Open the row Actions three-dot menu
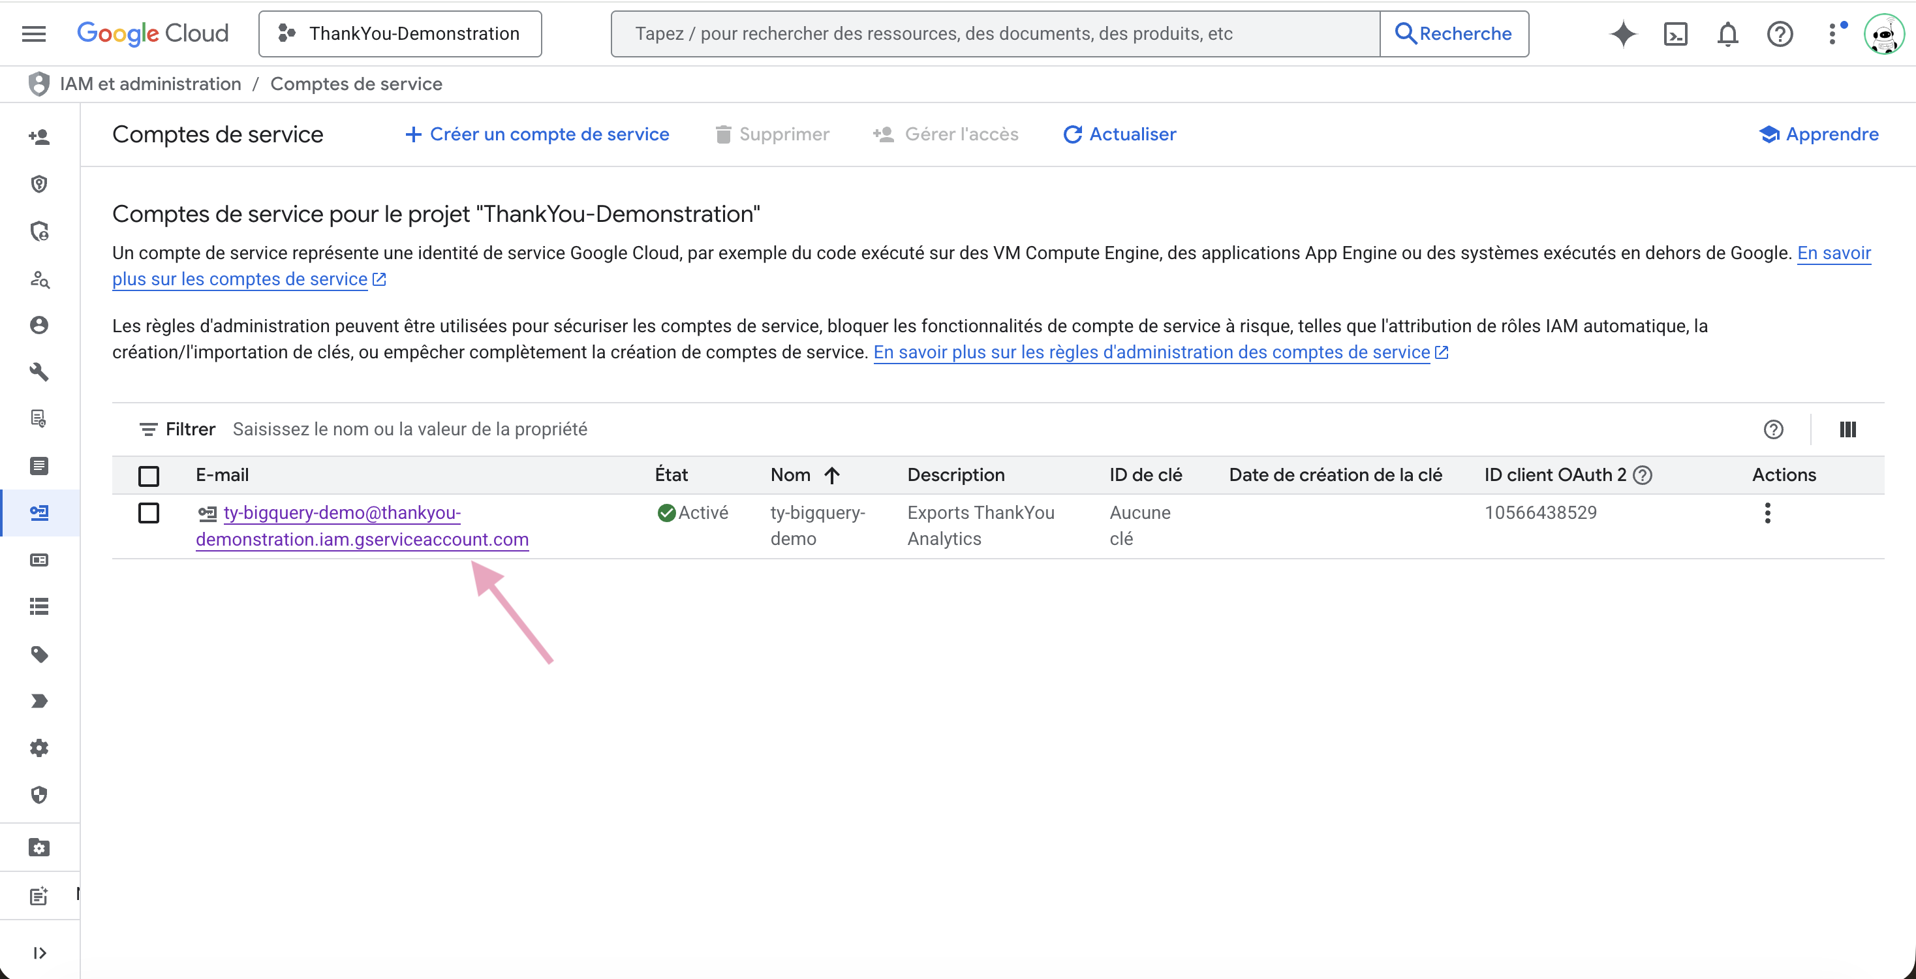This screenshot has width=1916, height=979. [1767, 512]
